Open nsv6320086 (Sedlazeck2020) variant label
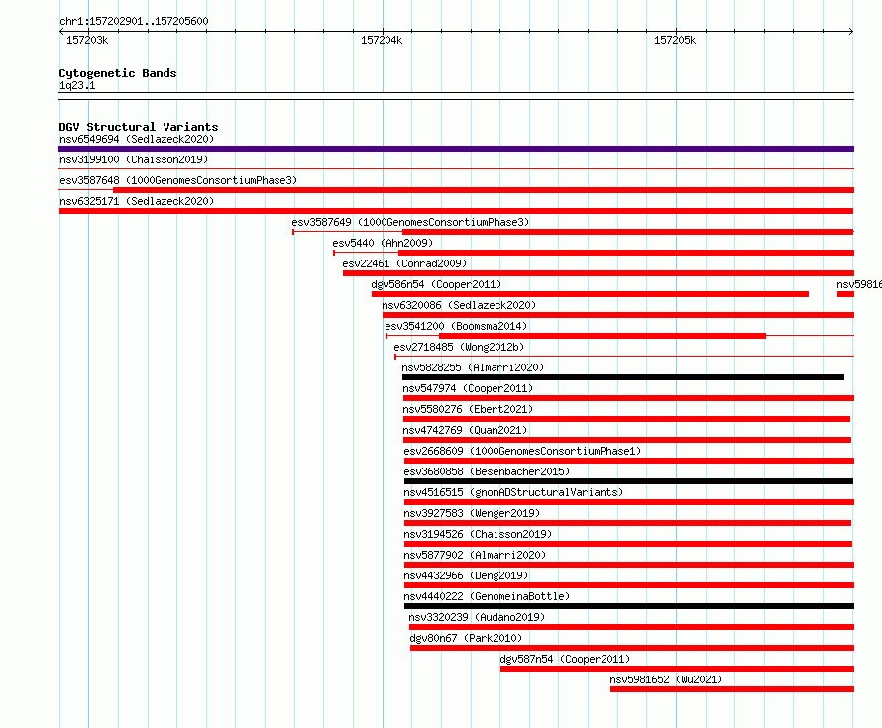The width and height of the screenshot is (882, 728). 459,305
